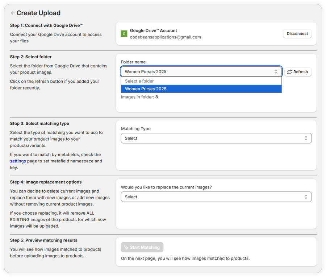The width and height of the screenshot is (326, 277).
Task: Open the Folder name dropdown
Action: [x=201, y=71]
